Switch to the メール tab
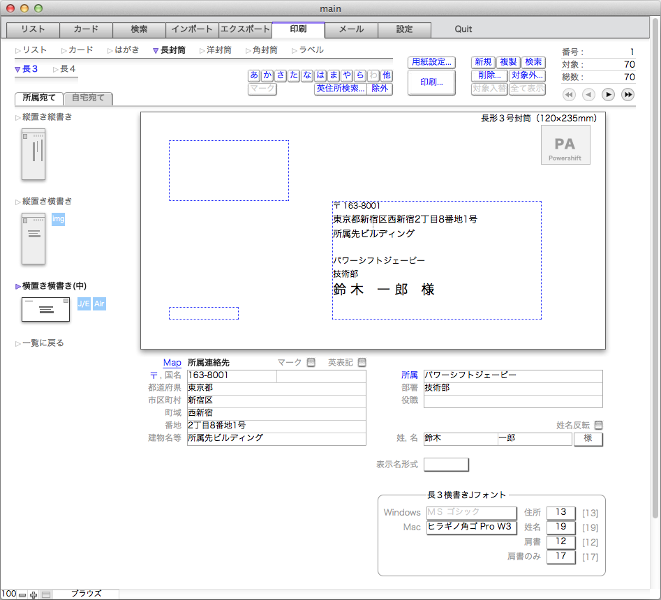This screenshot has height=600, width=661. click(x=351, y=29)
